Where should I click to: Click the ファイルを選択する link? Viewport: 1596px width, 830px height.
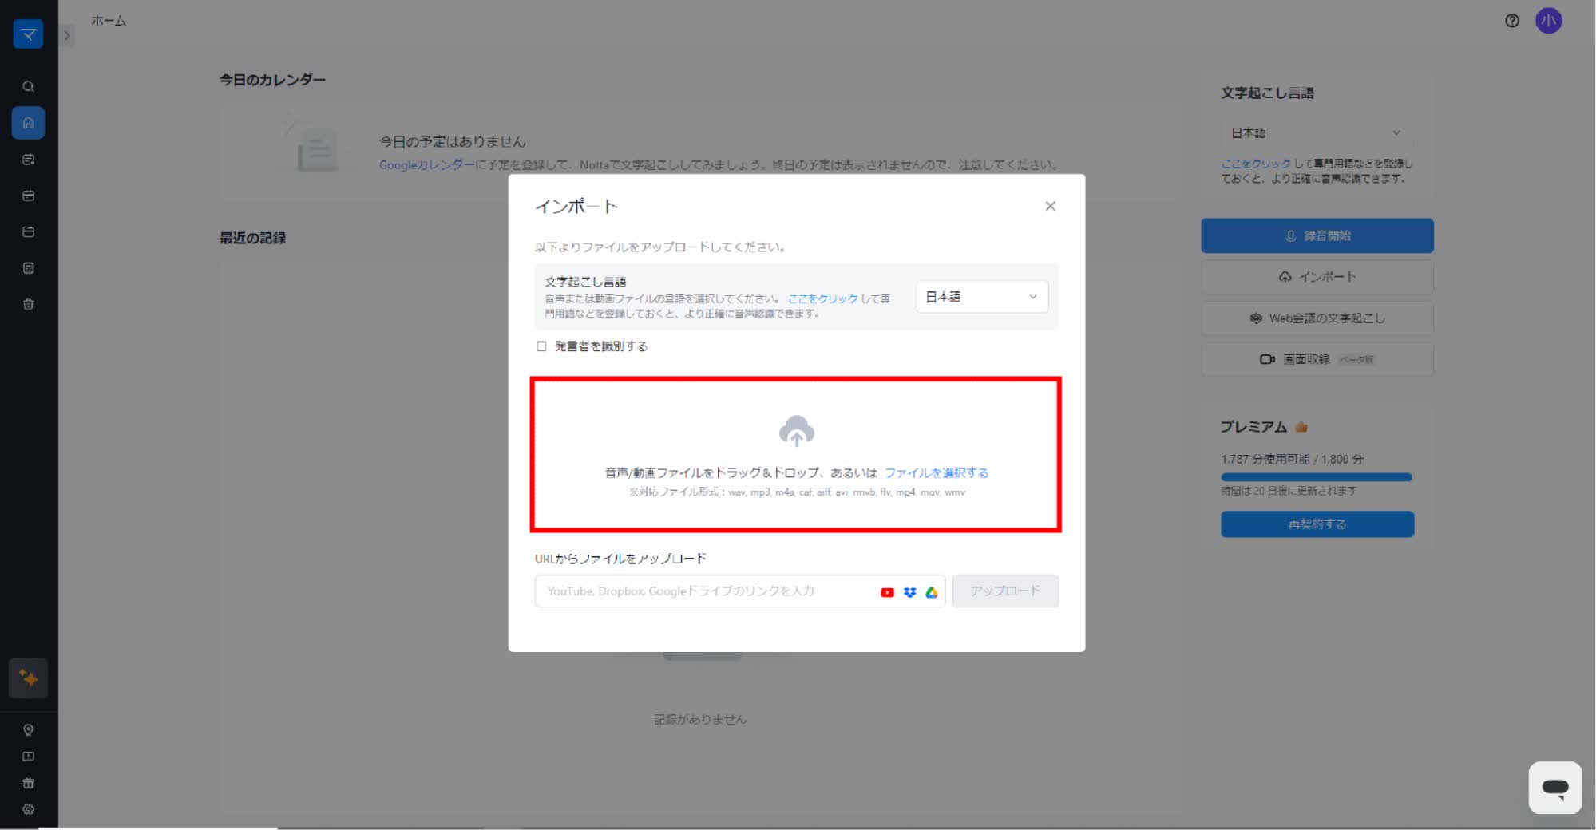coord(936,472)
